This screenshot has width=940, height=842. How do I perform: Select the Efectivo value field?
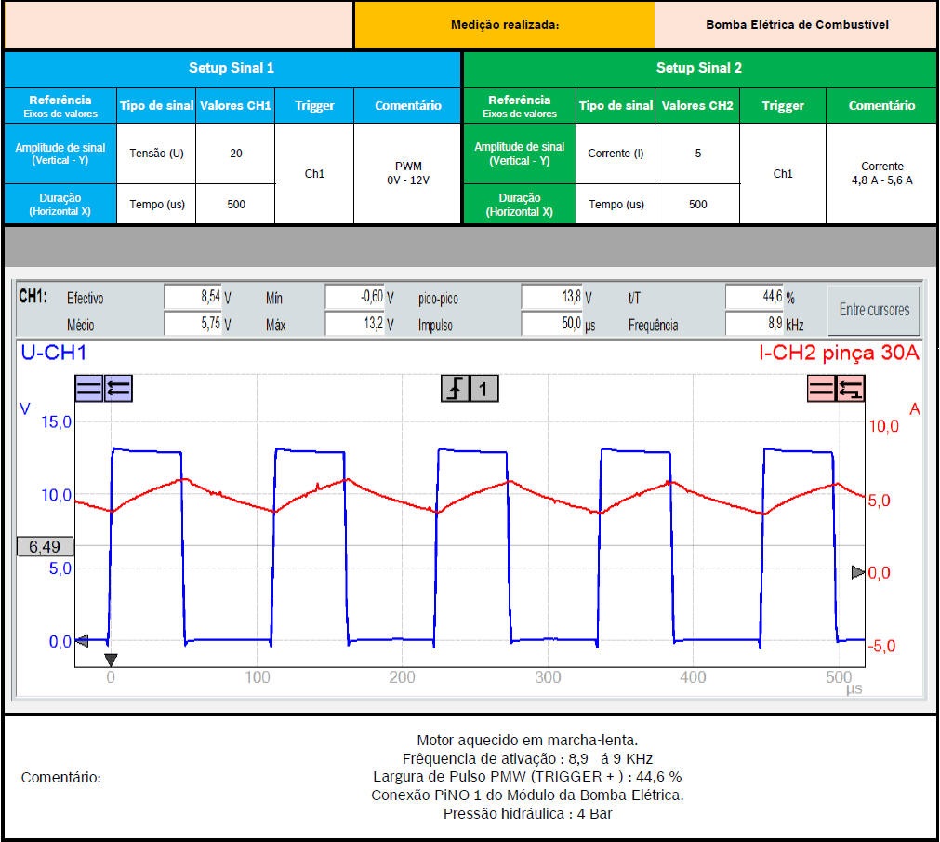[192, 298]
